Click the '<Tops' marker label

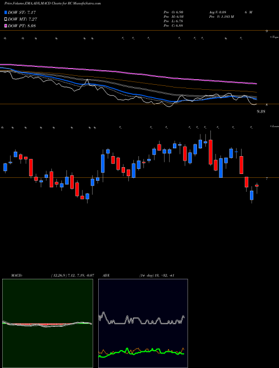[x=274, y=37]
